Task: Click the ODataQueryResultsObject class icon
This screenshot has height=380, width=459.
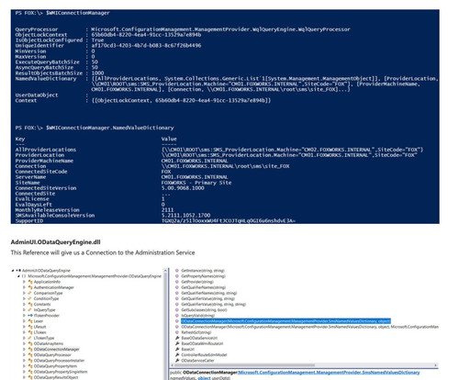Action: (30, 377)
